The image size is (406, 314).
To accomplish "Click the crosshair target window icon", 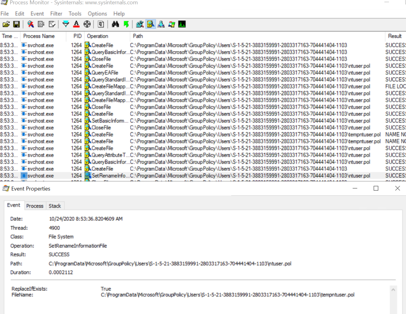I will pos(87,25).
